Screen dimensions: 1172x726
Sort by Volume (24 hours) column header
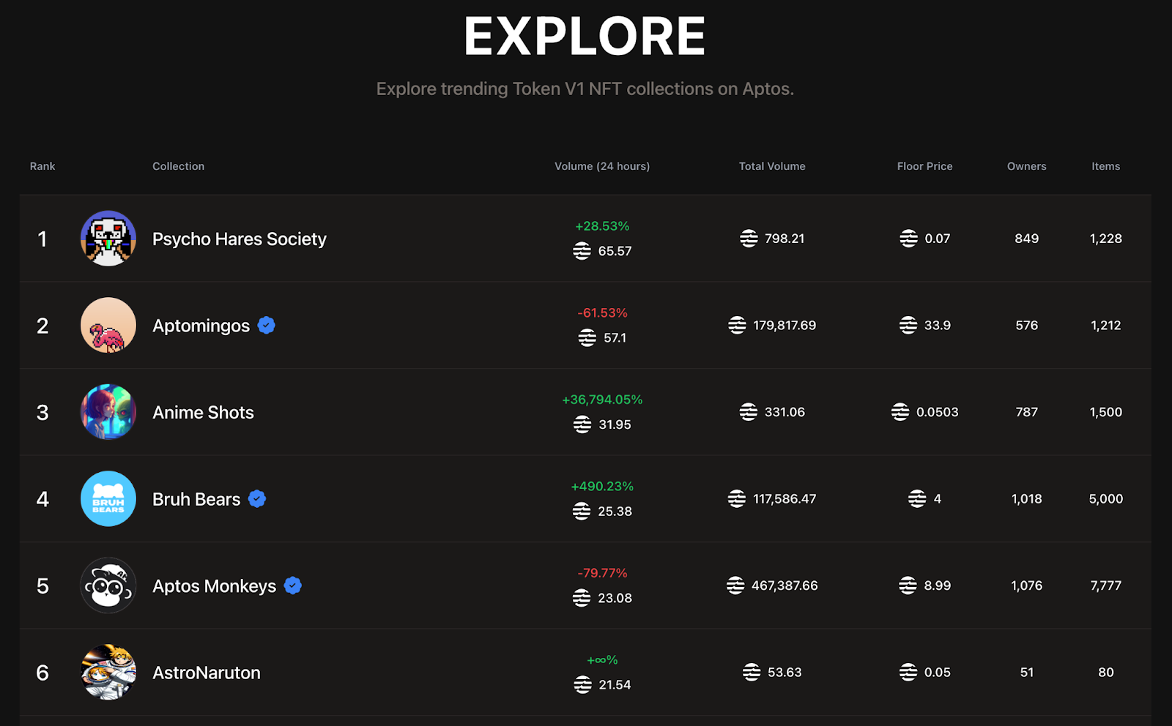(602, 166)
